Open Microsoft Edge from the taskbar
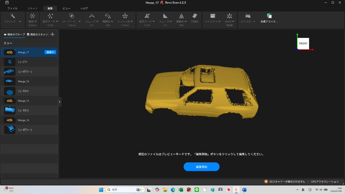This screenshot has width=345, height=194. click(173, 190)
